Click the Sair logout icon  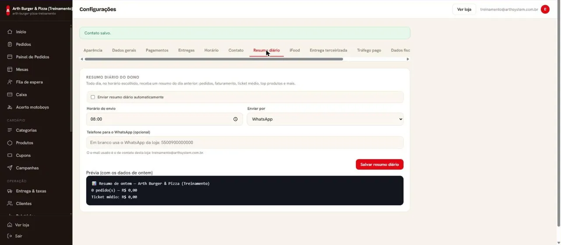tap(10, 236)
